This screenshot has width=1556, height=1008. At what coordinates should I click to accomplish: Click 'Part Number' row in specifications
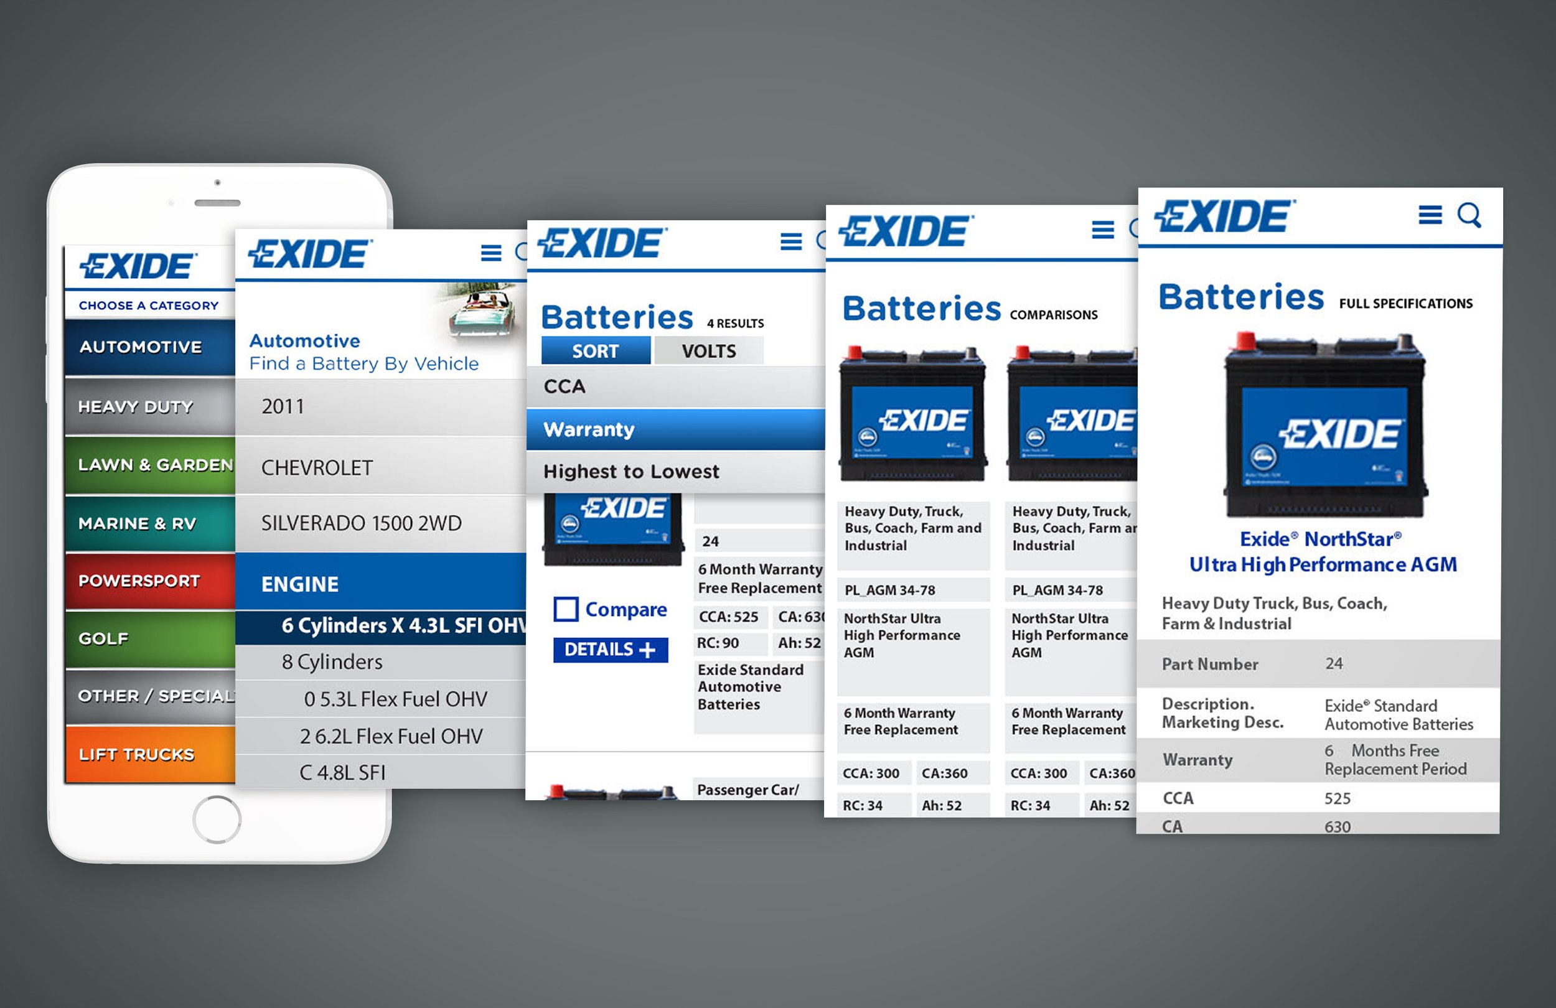(1318, 663)
